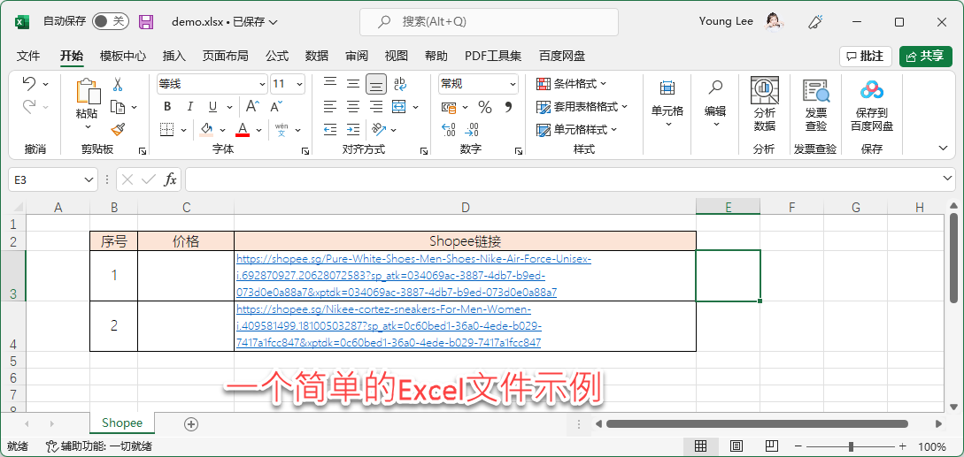This screenshot has width=964, height=457.
Task: Click the Wrap Text icon
Action: pyautogui.click(x=399, y=84)
